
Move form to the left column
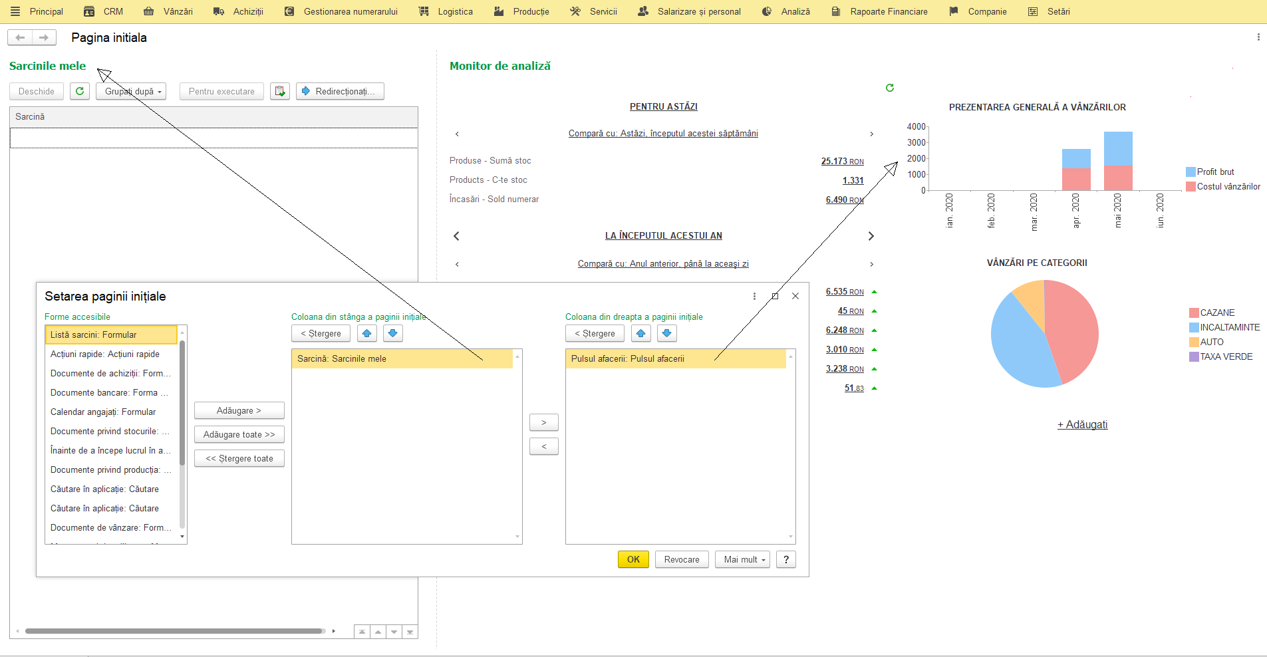coord(543,446)
